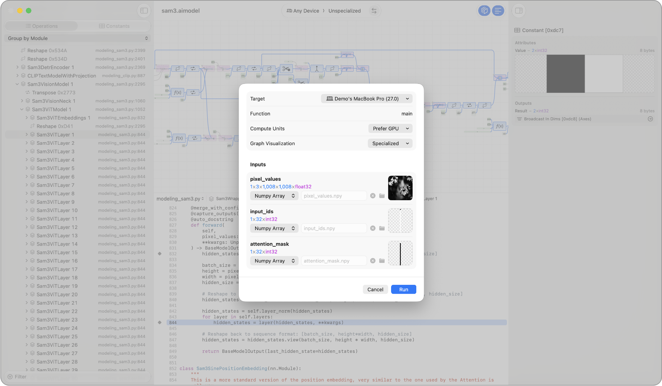Click highlighted code line 844
Screen dimensions: 662x386
coord(336,323)
